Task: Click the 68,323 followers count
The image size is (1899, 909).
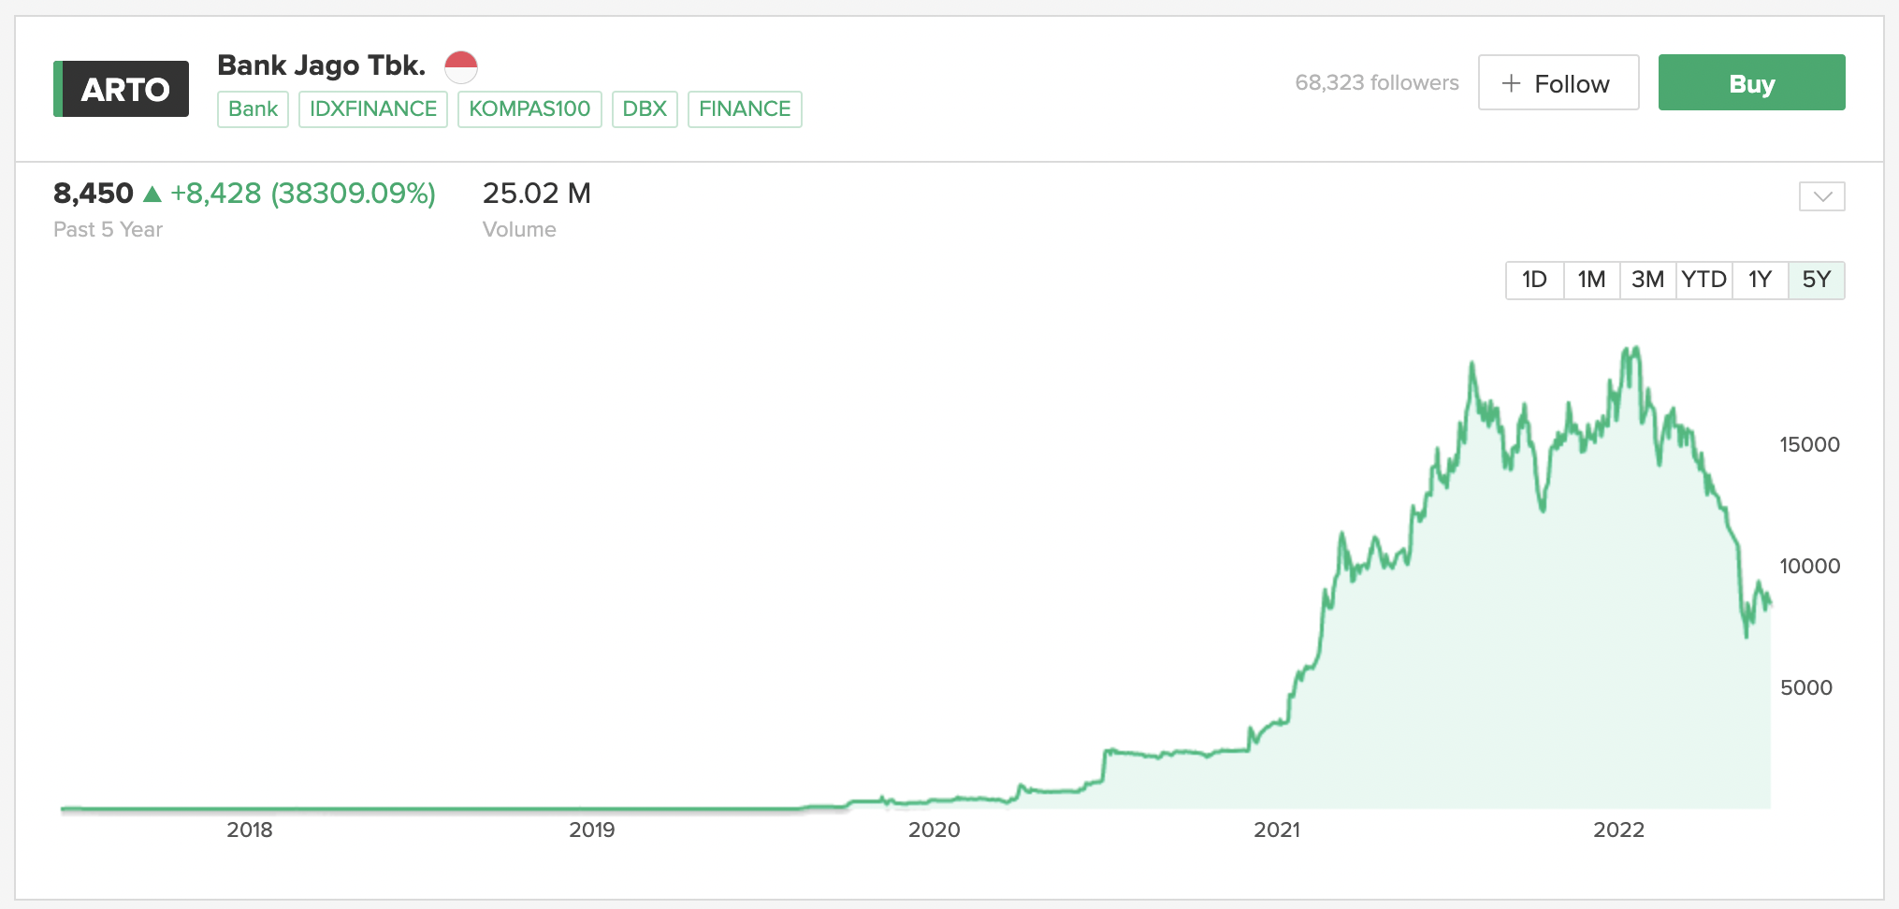Action: click(x=1376, y=82)
